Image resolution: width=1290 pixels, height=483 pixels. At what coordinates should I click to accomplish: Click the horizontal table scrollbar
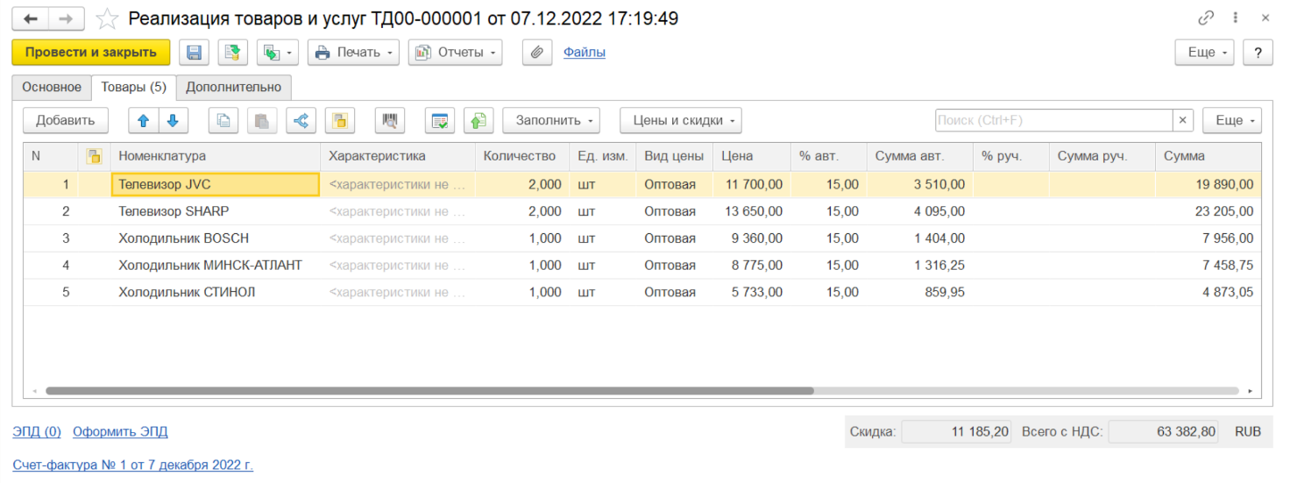(429, 391)
